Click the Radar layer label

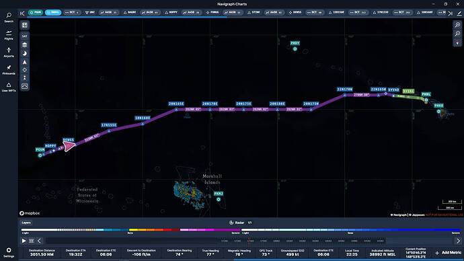[x=239, y=223]
